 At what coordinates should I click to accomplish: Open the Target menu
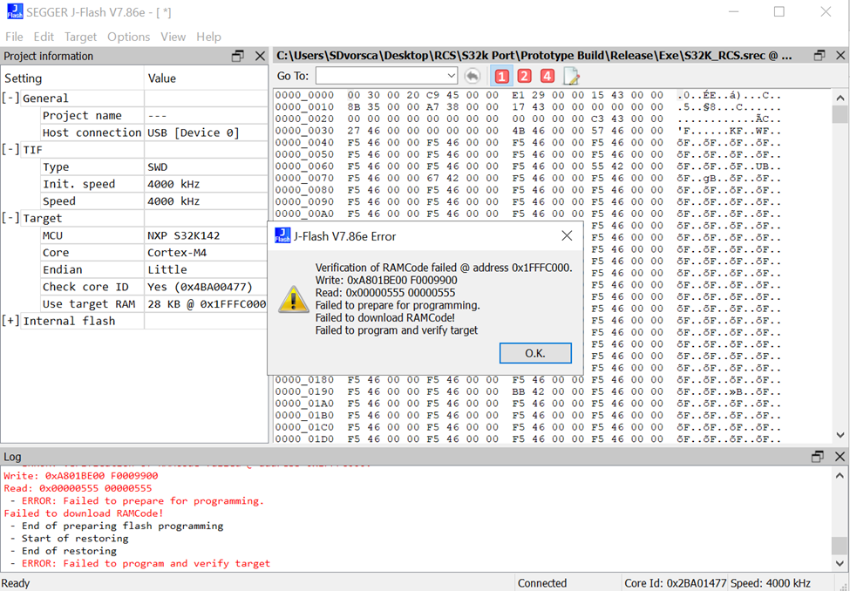(x=79, y=37)
